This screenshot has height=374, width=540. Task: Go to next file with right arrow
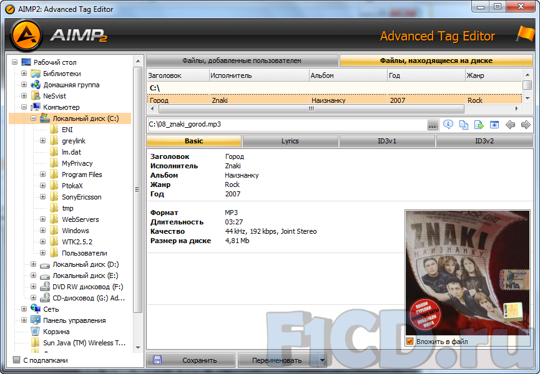pos(526,125)
